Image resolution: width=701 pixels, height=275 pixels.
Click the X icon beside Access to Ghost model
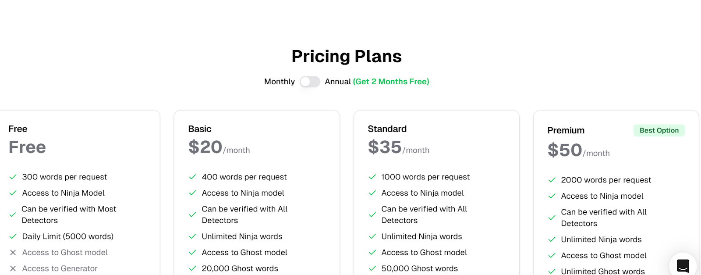(x=13, y=253)
